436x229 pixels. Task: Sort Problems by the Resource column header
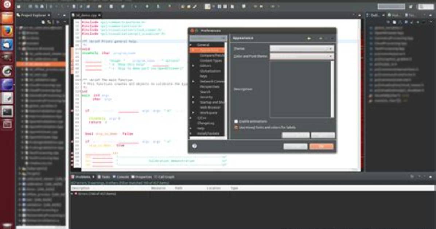tap(158, 189)
